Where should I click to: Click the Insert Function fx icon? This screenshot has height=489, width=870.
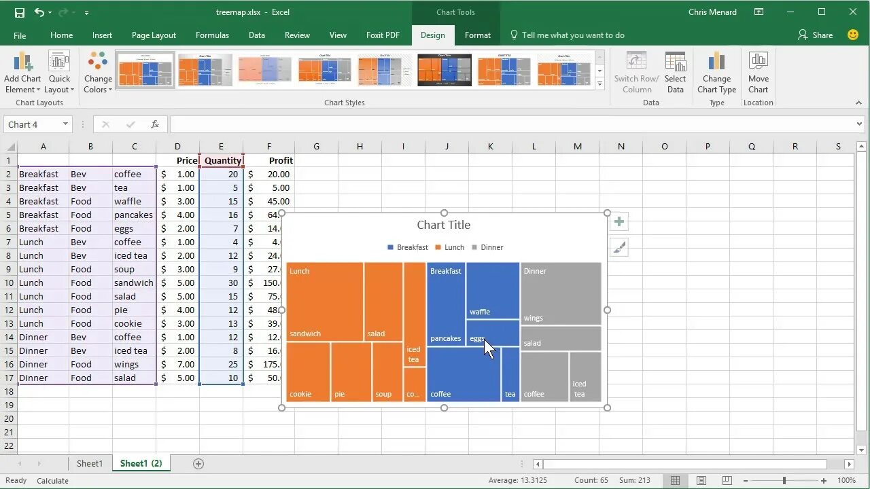click(155, 124)
